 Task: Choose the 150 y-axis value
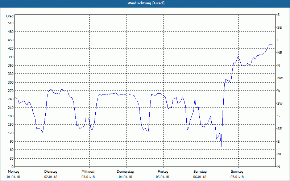pyautogui.click(x=11, y=125)
